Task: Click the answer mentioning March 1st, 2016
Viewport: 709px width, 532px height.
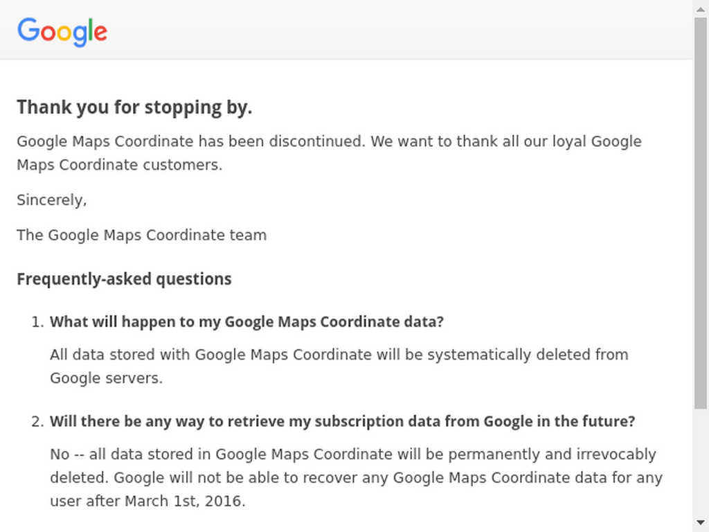Action: tap(357, 477)
